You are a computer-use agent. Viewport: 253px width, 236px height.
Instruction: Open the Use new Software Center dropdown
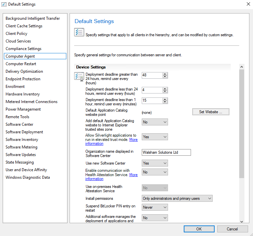(155, 163)
